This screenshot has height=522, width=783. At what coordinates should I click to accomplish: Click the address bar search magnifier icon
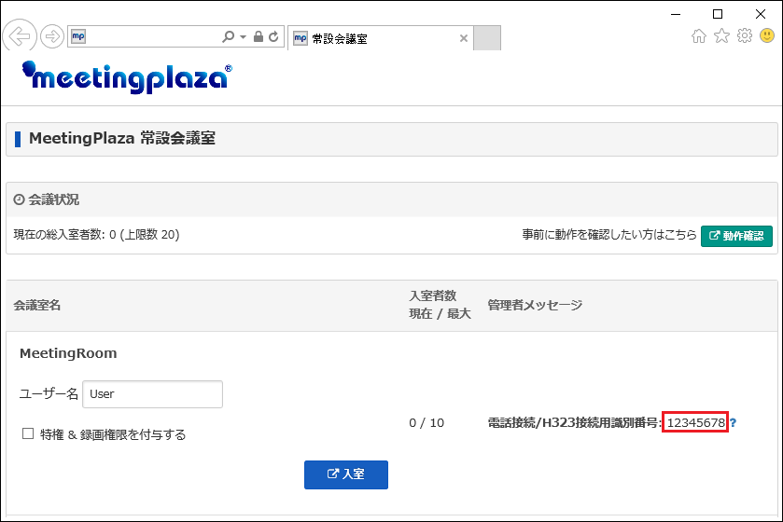pos(229,36)
